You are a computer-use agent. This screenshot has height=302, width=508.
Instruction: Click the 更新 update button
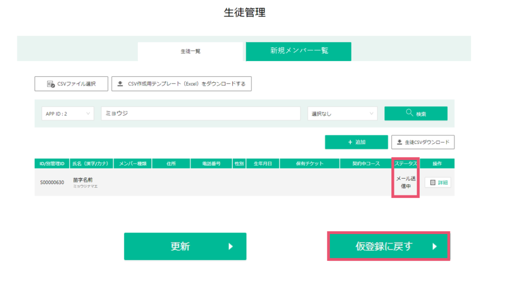coord(185,246)
